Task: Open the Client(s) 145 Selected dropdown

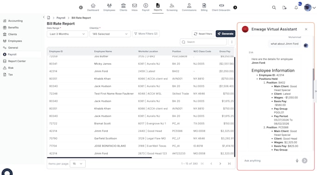Action: click(x=110, y=34)
